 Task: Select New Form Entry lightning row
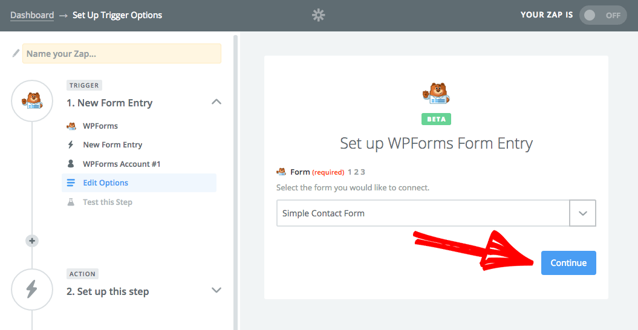click(138, 144)
